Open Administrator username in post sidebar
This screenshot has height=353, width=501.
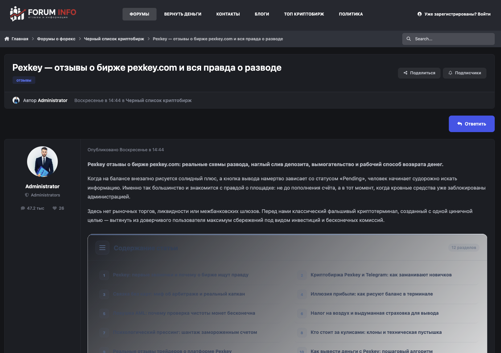pos(42,187)
